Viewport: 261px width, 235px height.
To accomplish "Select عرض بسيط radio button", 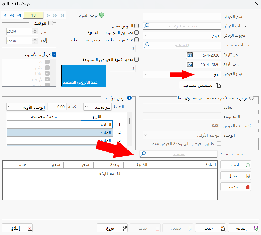I will pos(252,98).
